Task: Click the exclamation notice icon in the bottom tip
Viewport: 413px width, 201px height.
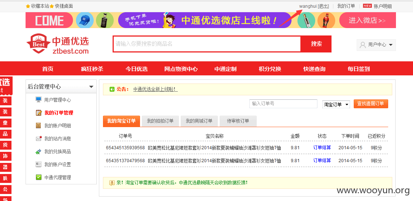Action: pos(112,183)
